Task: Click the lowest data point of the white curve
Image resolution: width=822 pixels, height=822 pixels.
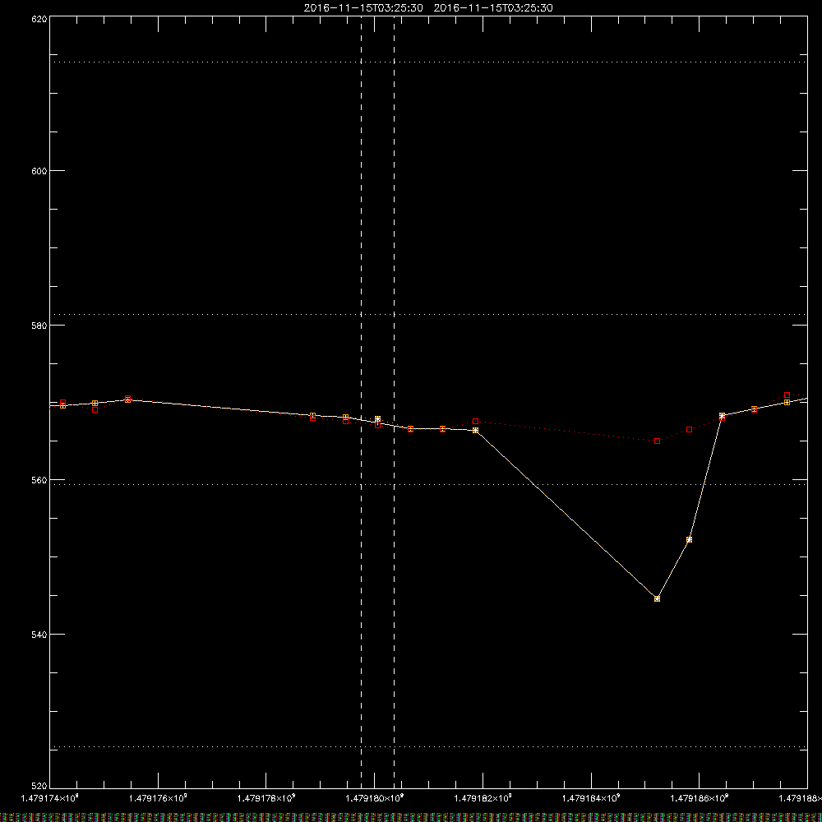Action: coord(657,598)
